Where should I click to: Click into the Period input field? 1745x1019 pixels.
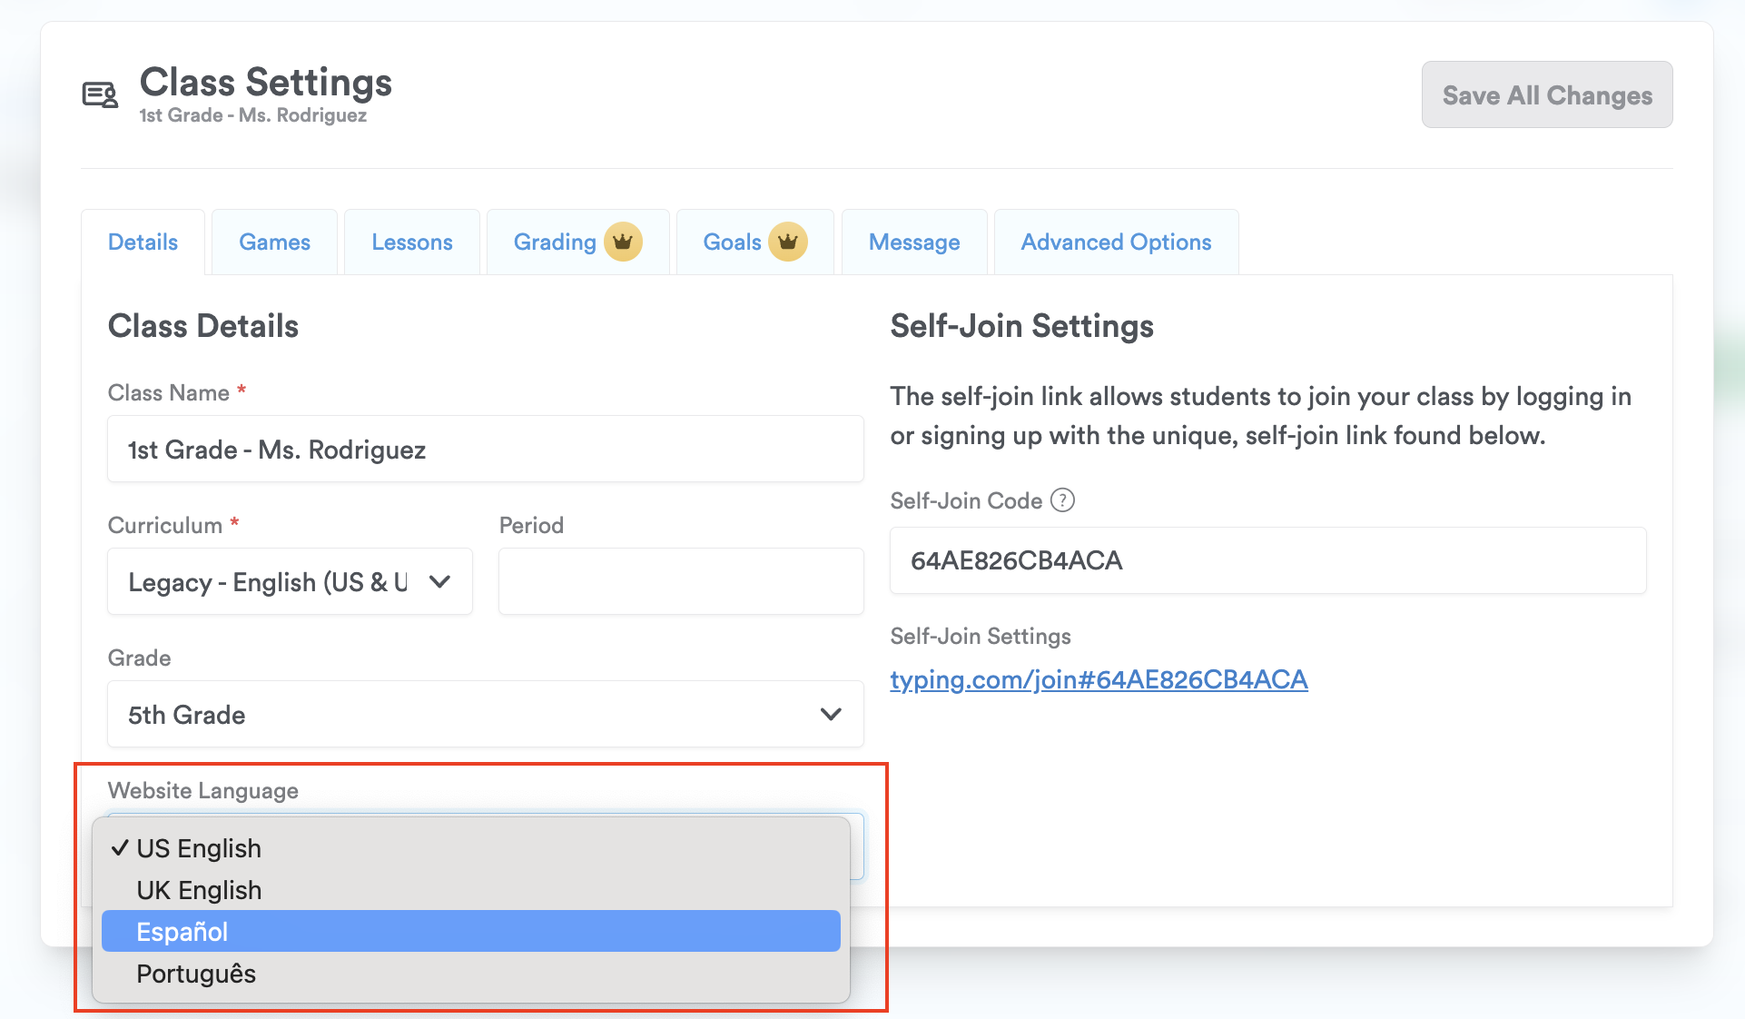click(680, 582)
